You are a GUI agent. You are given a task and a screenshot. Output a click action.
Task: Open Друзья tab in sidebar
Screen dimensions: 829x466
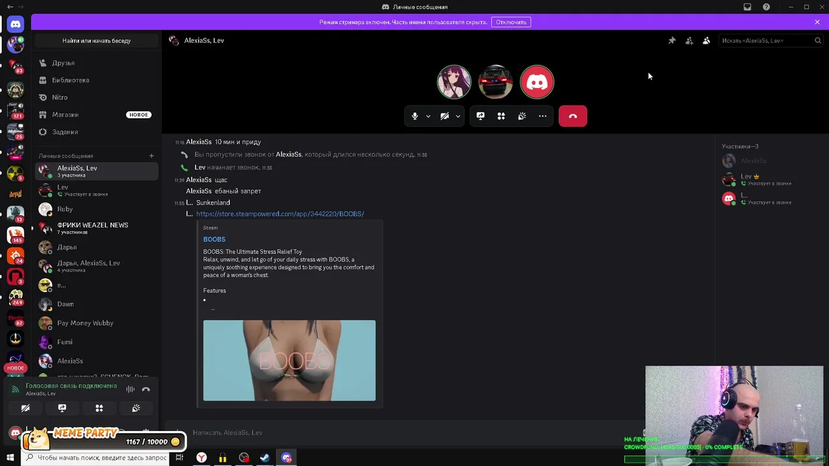tap(97, 63)
